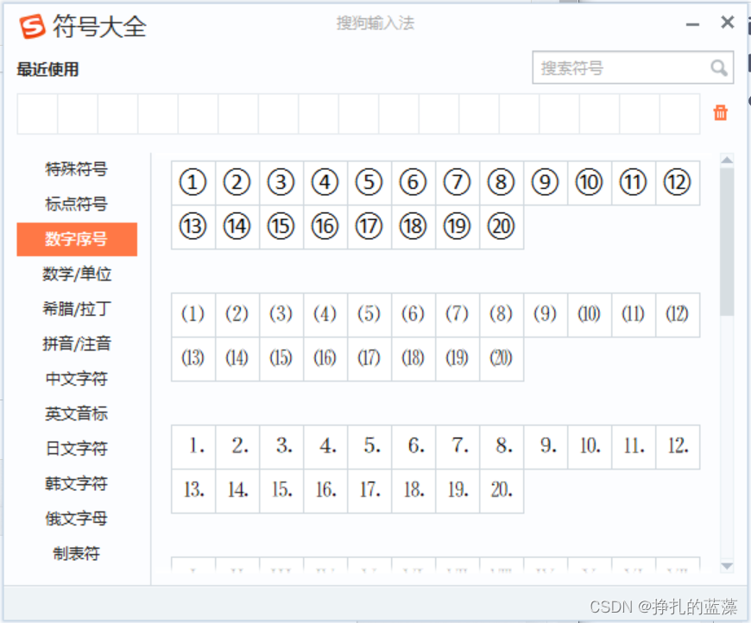
Task: Click inside the 搜索符号 search field
Action: tap(632, 67)
